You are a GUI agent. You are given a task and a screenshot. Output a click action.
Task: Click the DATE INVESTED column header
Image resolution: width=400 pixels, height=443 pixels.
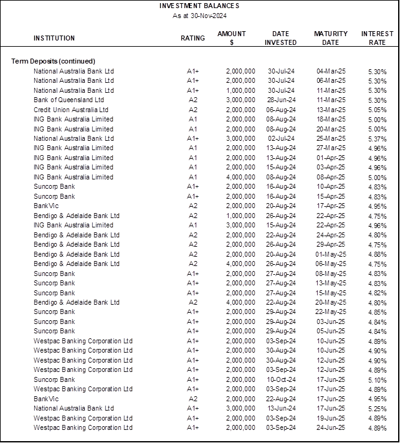[280, 38]
